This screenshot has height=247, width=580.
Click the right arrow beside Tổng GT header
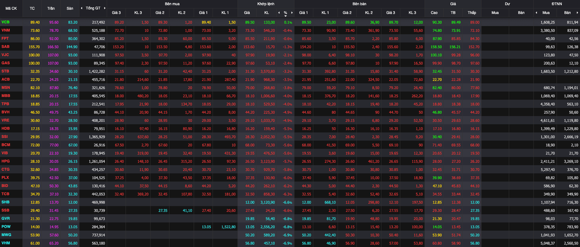(x=105, y=8)
